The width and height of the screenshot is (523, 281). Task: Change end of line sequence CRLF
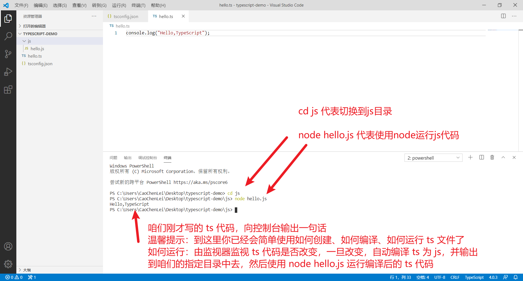click(455, 277)
